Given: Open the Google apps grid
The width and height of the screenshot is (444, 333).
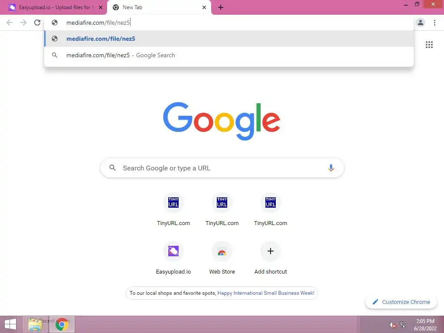Looking at the screenshot, I should click(429, 45).
